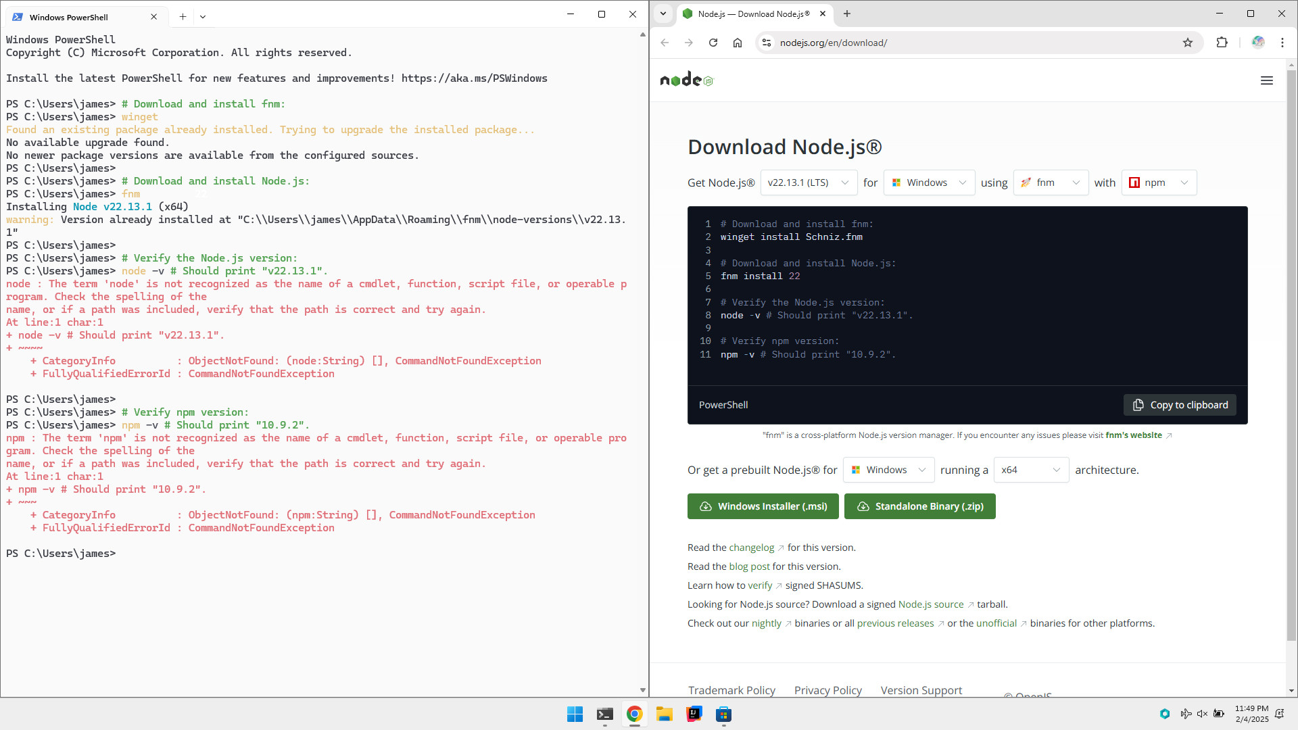Open Chrome three-dot menu
Screen dimensions: 1298x730
coord(1282,43)
